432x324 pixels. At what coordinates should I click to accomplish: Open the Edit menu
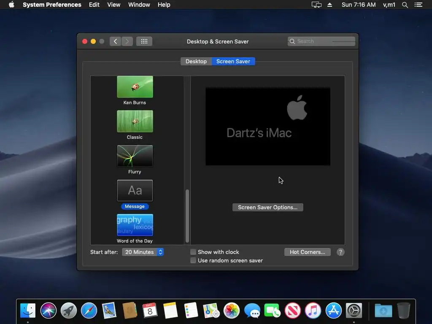[x=94, y=5]
